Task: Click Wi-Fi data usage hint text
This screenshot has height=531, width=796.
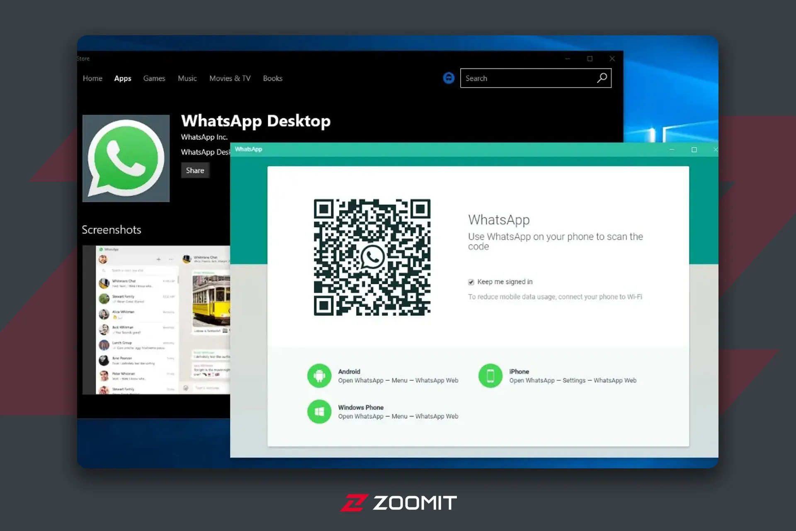Action: coord(555,297)
